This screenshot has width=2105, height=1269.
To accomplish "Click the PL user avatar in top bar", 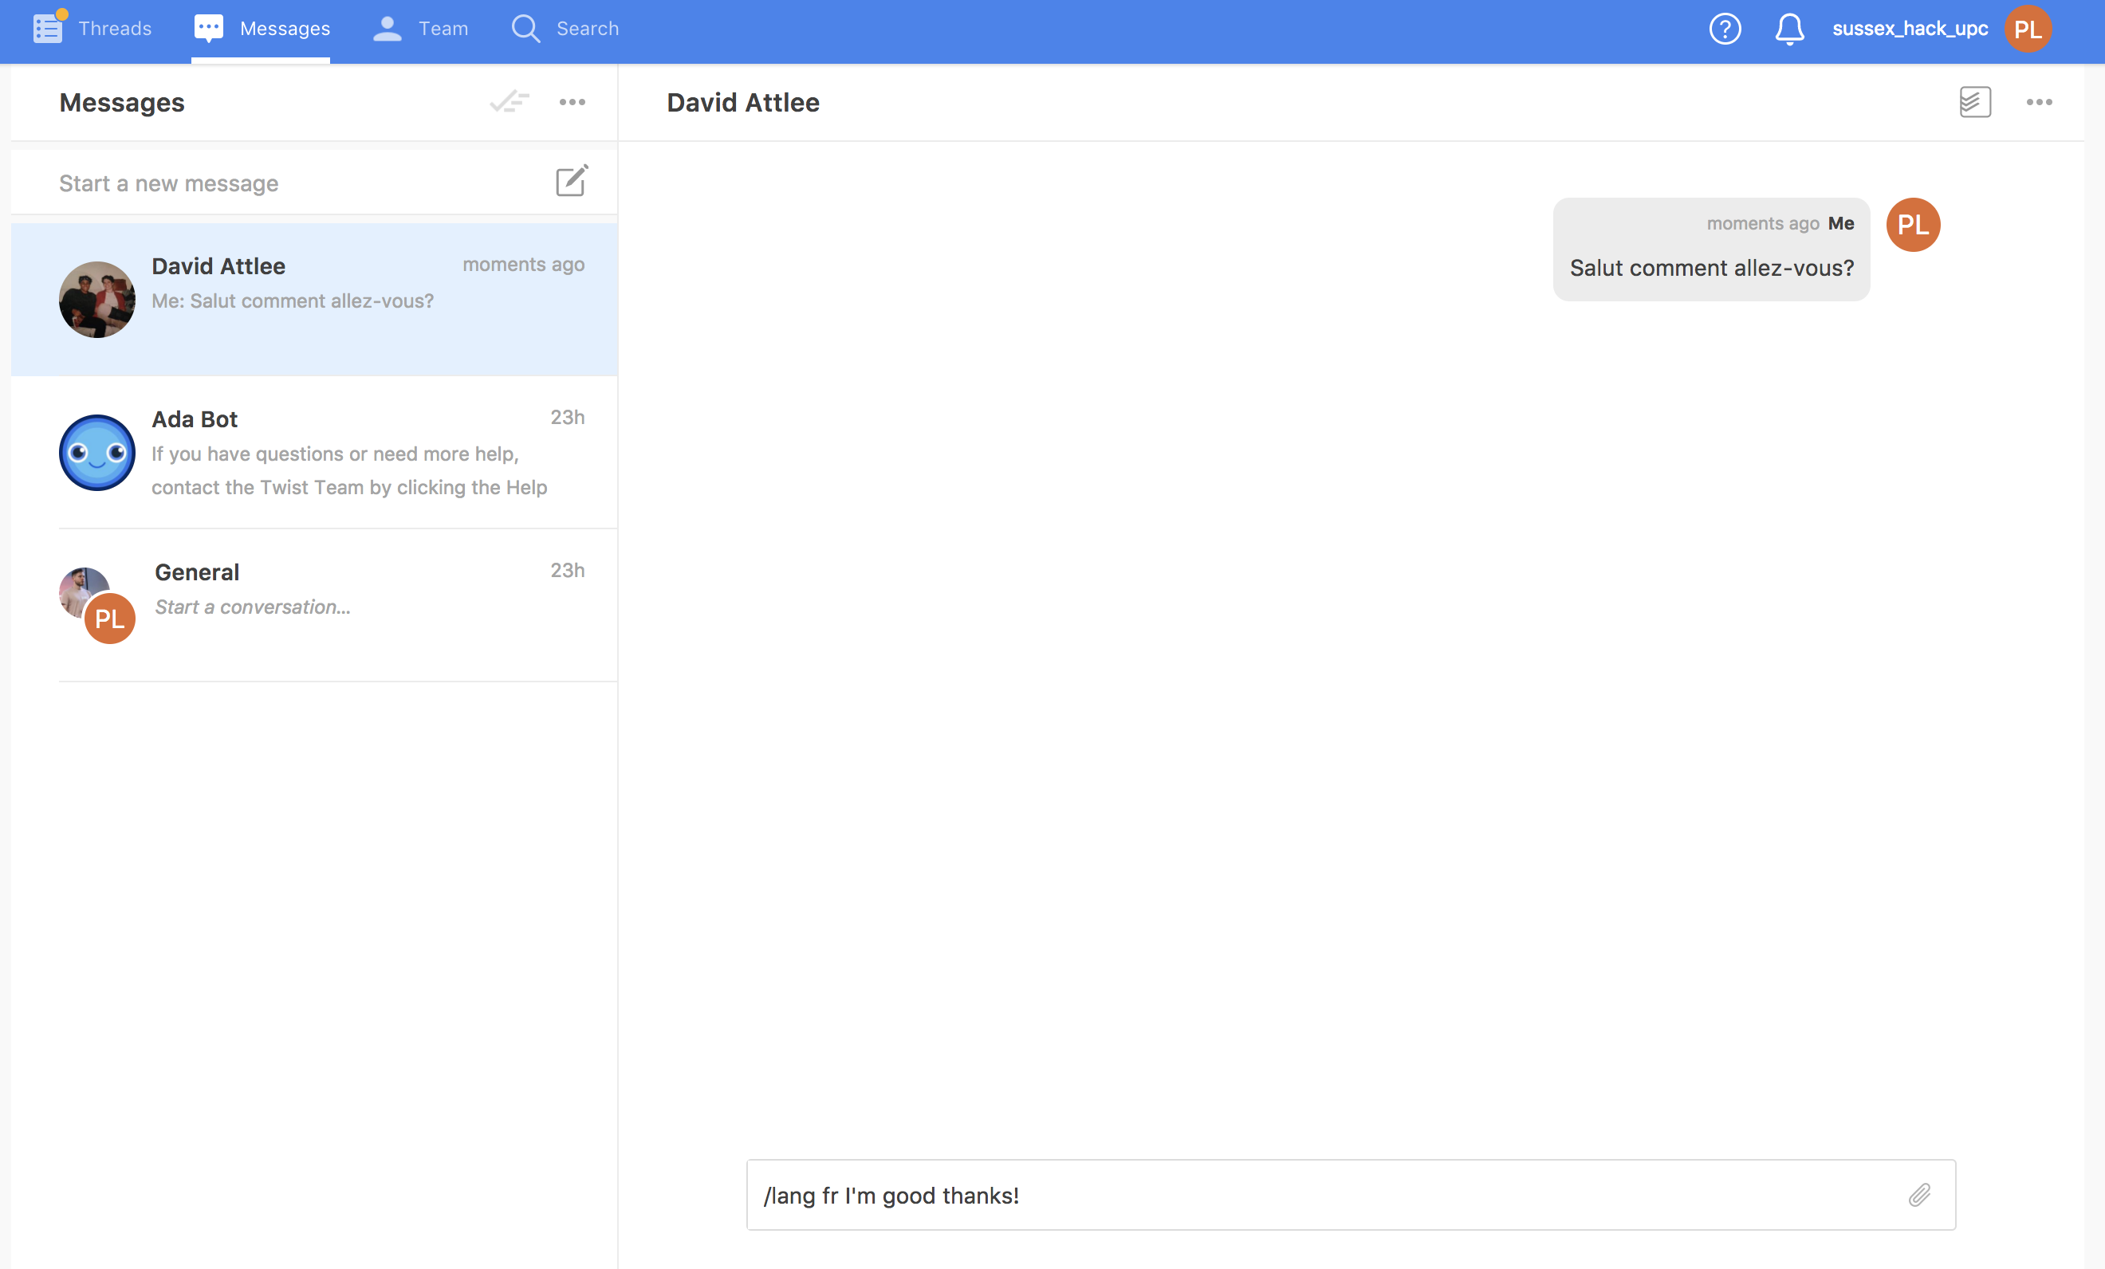I will [x=2027, y=29].
